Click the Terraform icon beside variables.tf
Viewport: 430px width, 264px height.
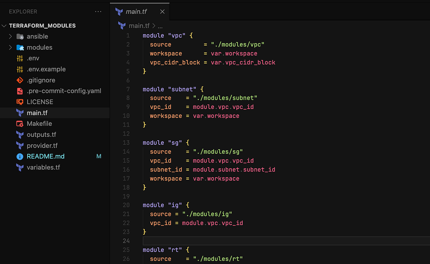tap(20, 167)
